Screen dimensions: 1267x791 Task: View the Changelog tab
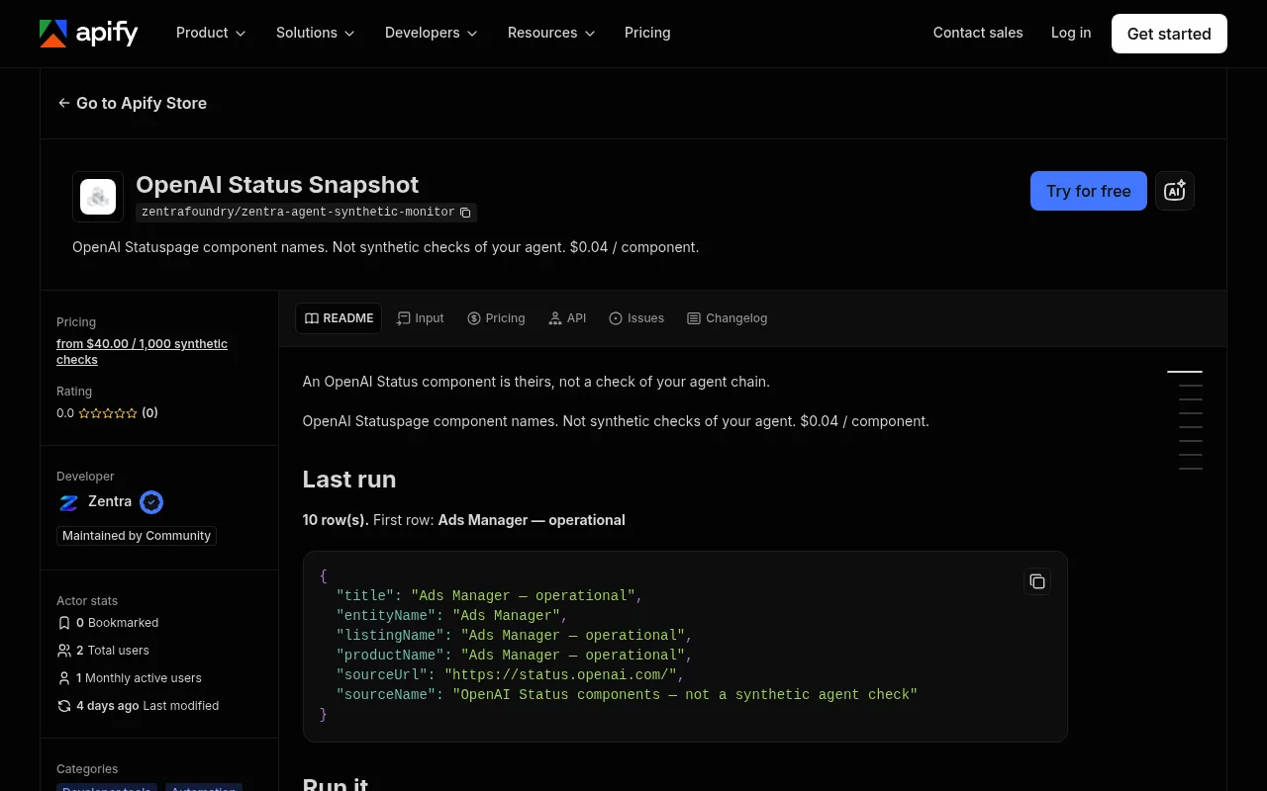(x=728, y=318)
